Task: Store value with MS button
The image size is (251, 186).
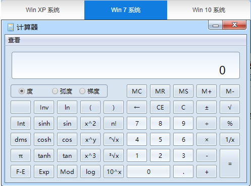Action: [183, 91]
